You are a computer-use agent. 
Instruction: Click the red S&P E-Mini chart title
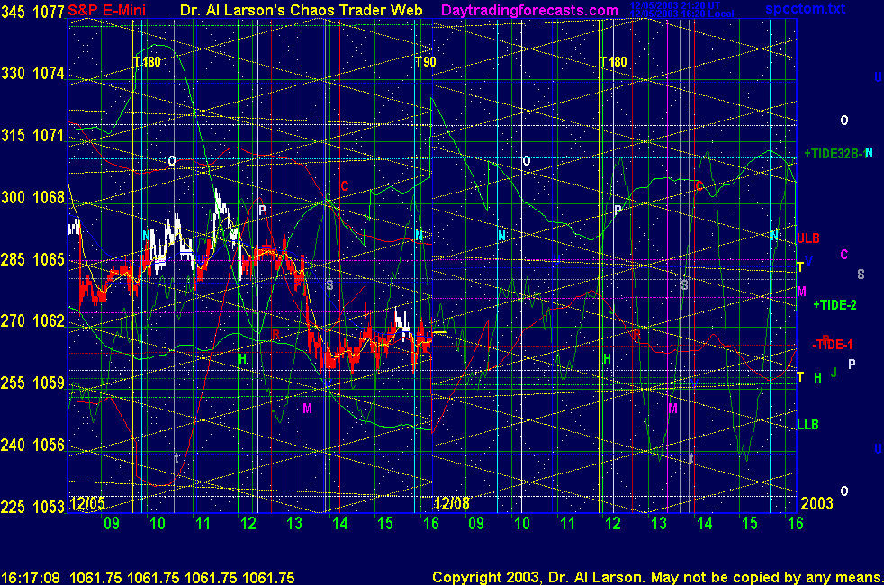tap(106, 10)
